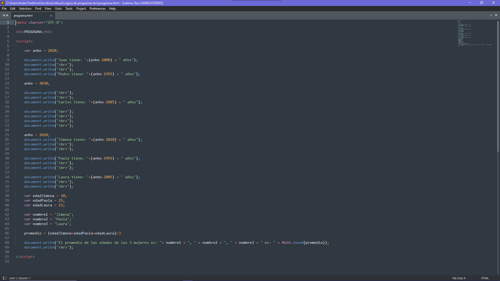Change Tab Size: 4 setting
Viewport: 500px width, 281px height.
(459, 278)
